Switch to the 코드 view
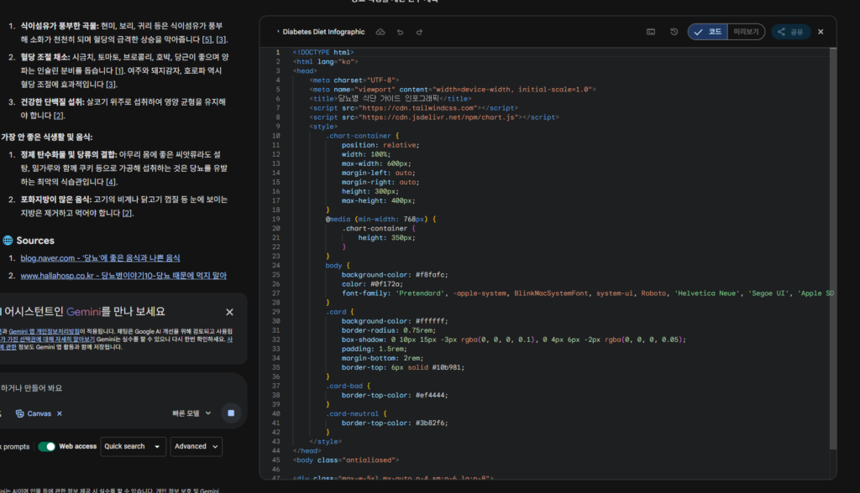 coord(707,32)
